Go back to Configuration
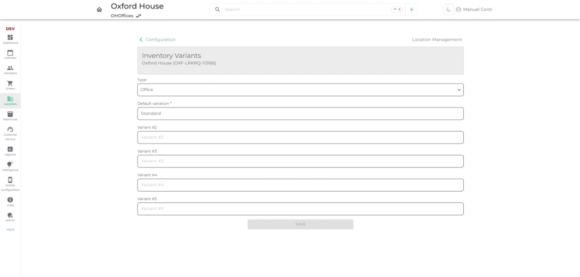 pyautogui.click(x=157, y=40)
